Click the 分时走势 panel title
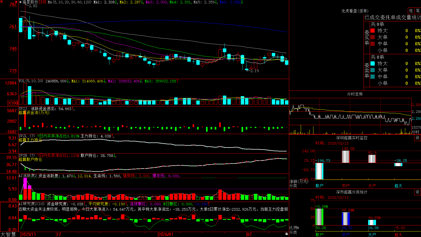 [355, 94]
